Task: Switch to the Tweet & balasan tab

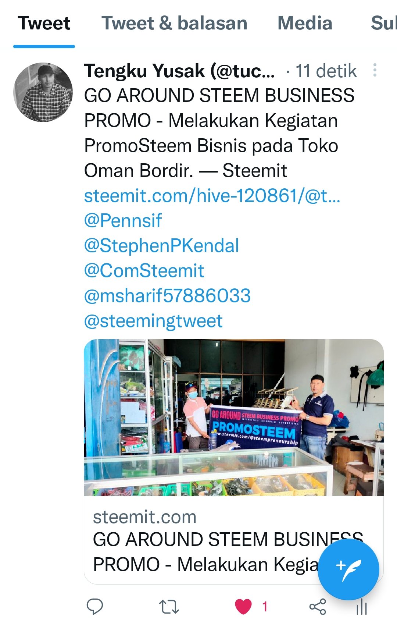Action: (x=174, y=23)
